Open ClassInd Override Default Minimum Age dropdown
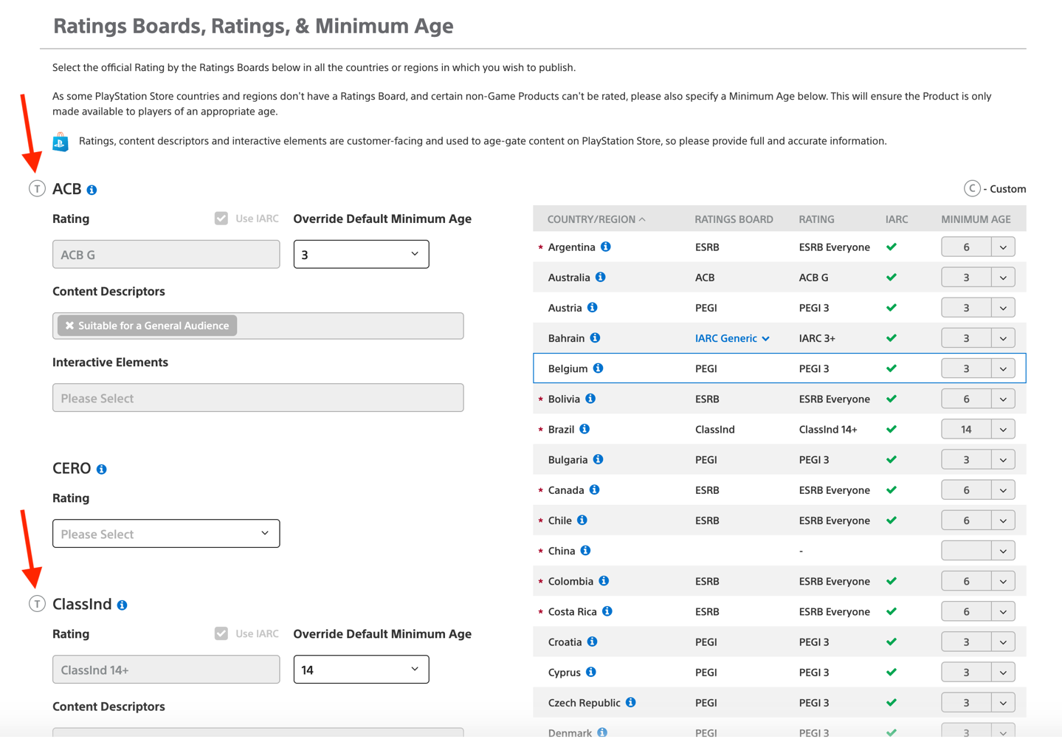1062x756 pixels. [x=361, y=670]
